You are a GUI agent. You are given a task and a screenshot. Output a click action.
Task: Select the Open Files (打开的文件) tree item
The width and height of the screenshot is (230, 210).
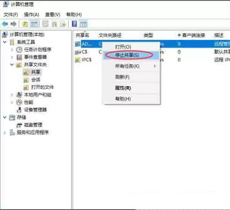pyautogui.click(x=42, y=87)
